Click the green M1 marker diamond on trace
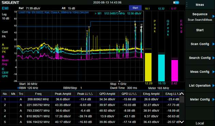This screenshot has height=126, width=215. click(119, 51)
